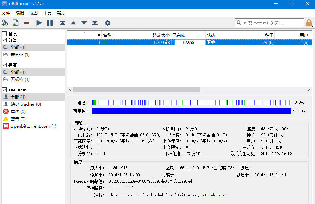Viewport: 315px width, 204px height.
Task: Click the 缺少 tracker icon
Action: (x=6, y=104)
